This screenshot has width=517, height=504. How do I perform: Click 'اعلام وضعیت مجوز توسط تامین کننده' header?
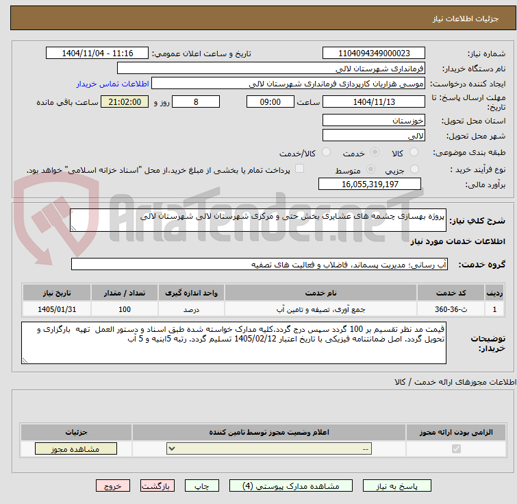(x=269, y=432)
